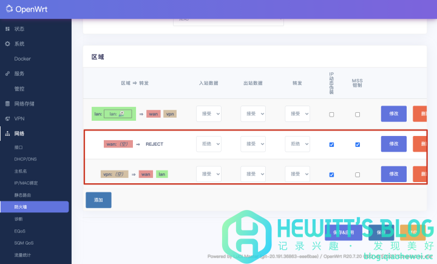Click REJECT text in wan row
The width and height of the screenshot is (437, 264).
pos(154,144)
